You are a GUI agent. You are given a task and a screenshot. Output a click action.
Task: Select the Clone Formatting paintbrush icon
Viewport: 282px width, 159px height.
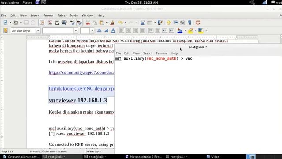pos(112,23)
